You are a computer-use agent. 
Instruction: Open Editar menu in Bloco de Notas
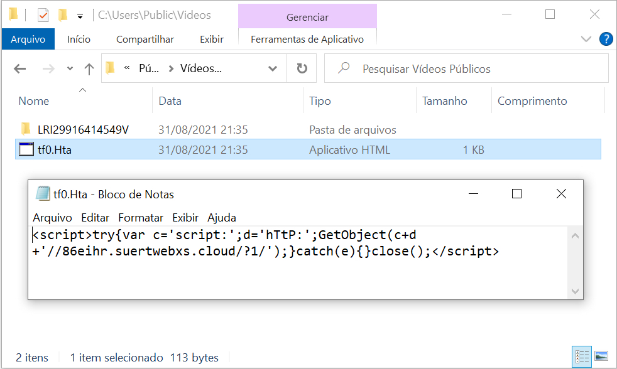tap(96, 218)
